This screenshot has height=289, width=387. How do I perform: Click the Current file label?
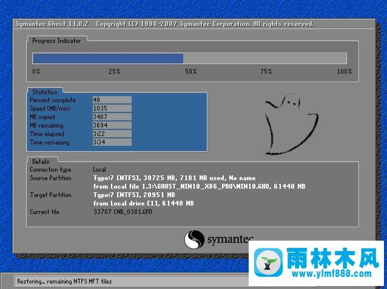pos(44,212)
